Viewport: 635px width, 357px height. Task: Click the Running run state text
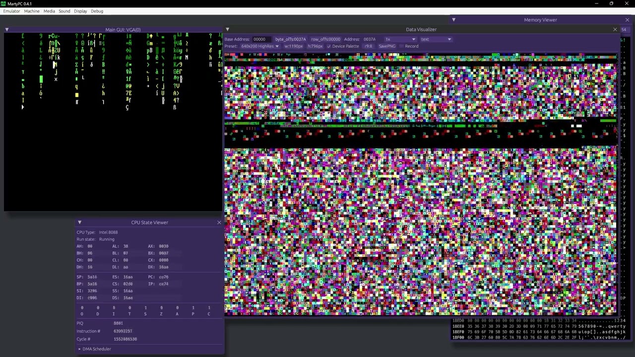(107, 239)
